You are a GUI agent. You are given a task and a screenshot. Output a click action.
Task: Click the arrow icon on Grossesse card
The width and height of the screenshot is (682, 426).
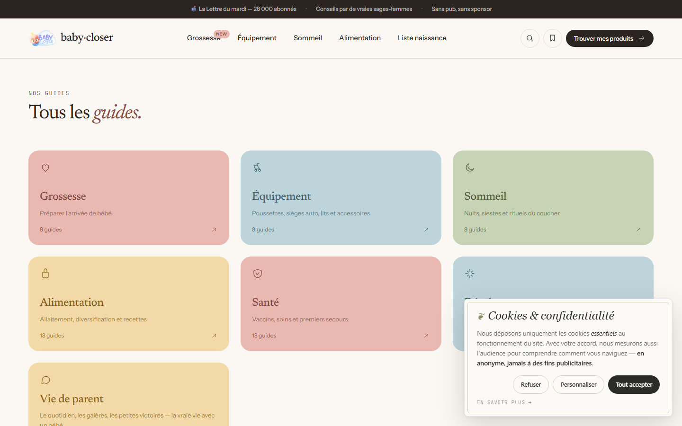point(214,230)
